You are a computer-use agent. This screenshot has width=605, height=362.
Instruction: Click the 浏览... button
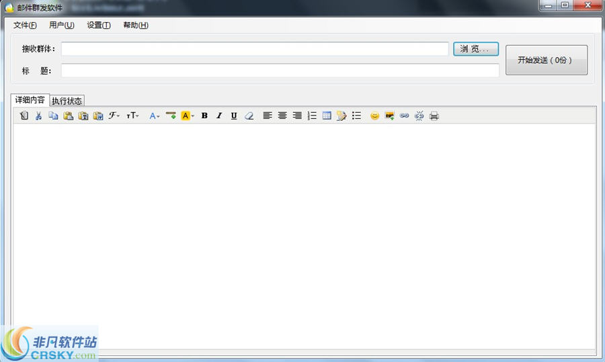click(x=476, y=49)
